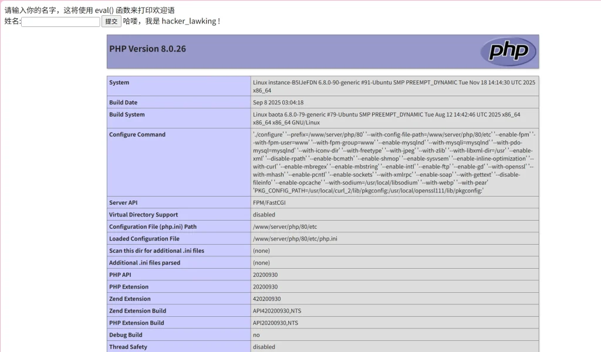
Task: Click the Scan this dir for additional .ini files label
Action: (157, 251)
